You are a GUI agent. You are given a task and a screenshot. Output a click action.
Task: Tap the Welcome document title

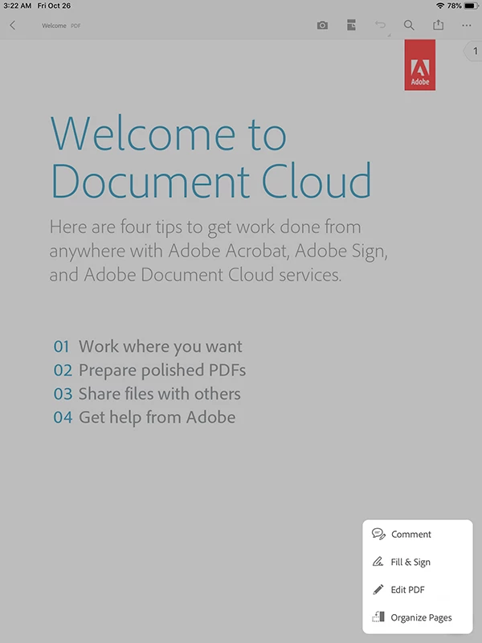[54, 26]
